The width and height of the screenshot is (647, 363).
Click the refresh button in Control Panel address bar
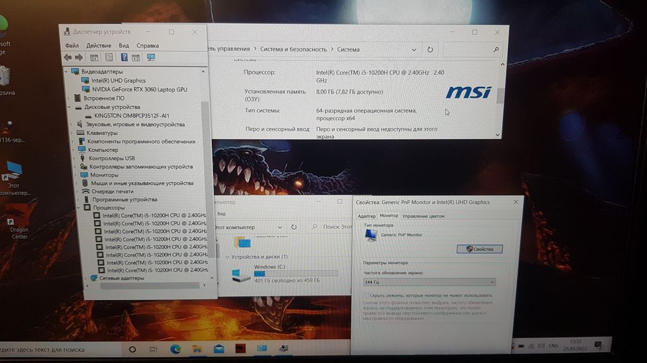coord(430,49)
